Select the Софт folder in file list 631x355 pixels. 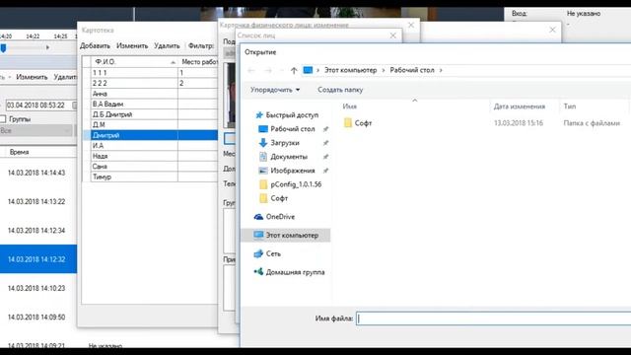coord(358,123)
